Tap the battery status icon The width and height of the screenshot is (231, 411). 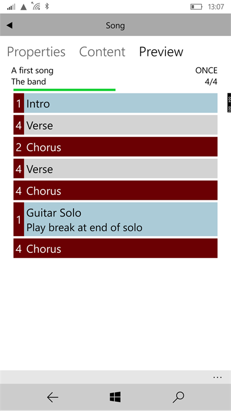[x=197, y=7]
